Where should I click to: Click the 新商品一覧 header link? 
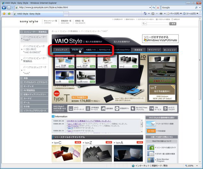pyautogui.click(x=80, y=22)
